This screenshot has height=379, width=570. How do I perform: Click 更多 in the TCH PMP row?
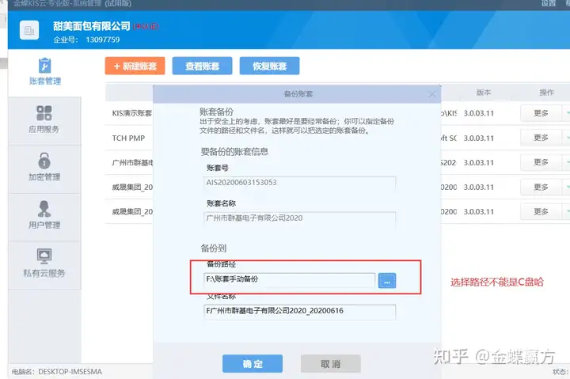(541, 138)
